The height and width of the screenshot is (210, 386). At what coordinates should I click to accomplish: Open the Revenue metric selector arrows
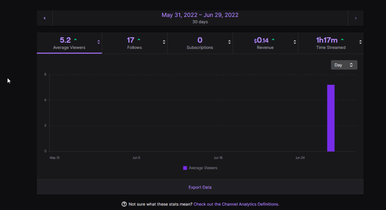click(295, 42)
